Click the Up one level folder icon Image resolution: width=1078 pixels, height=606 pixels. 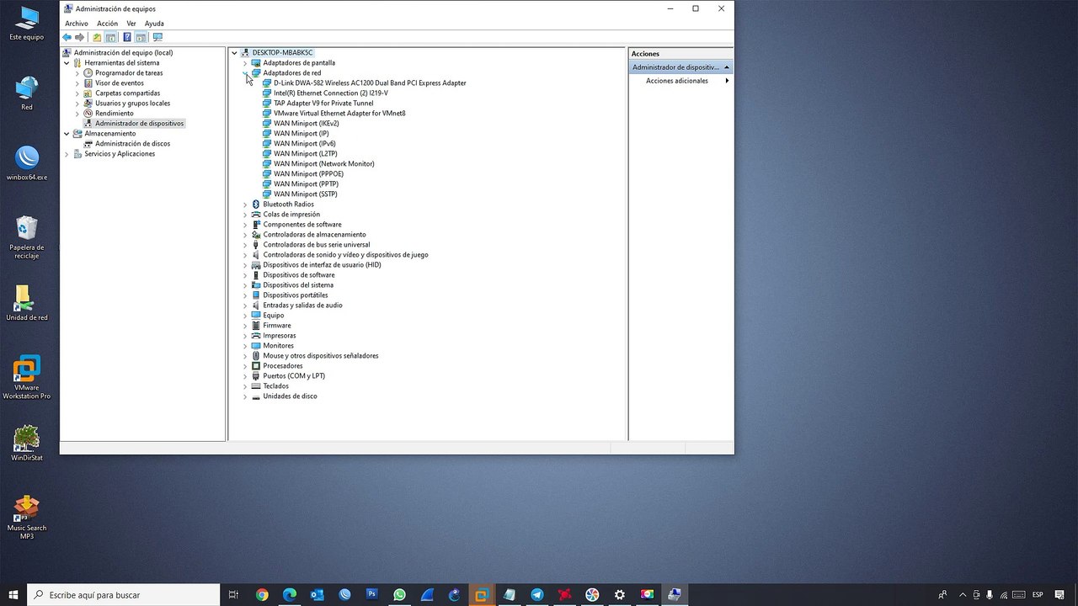click(x=97, y=37)
